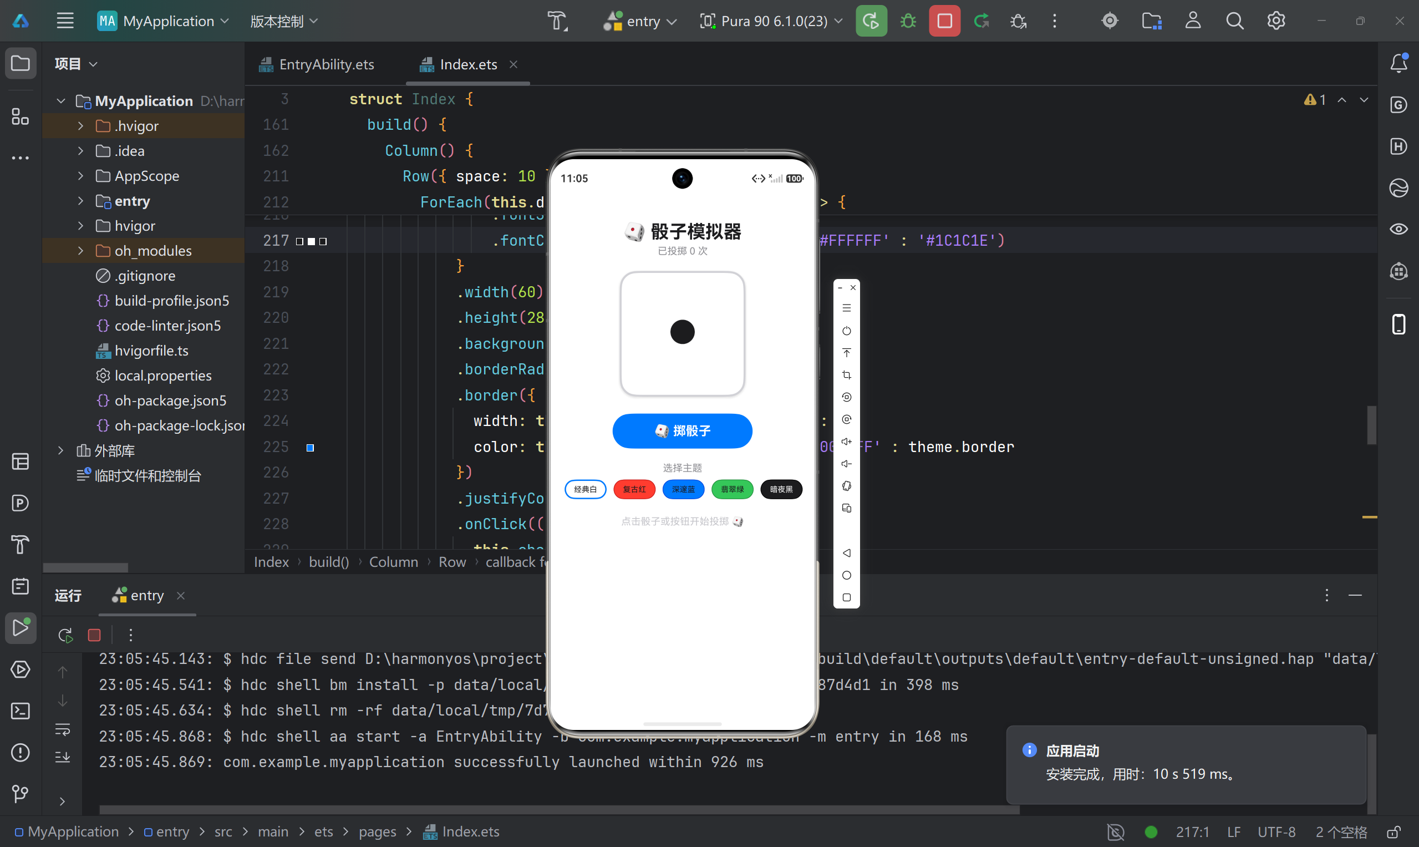Viewport: 1419px width, 847px height.
Task: Open the entry run configuration dropdown
Action: click(x=639, y=21)
